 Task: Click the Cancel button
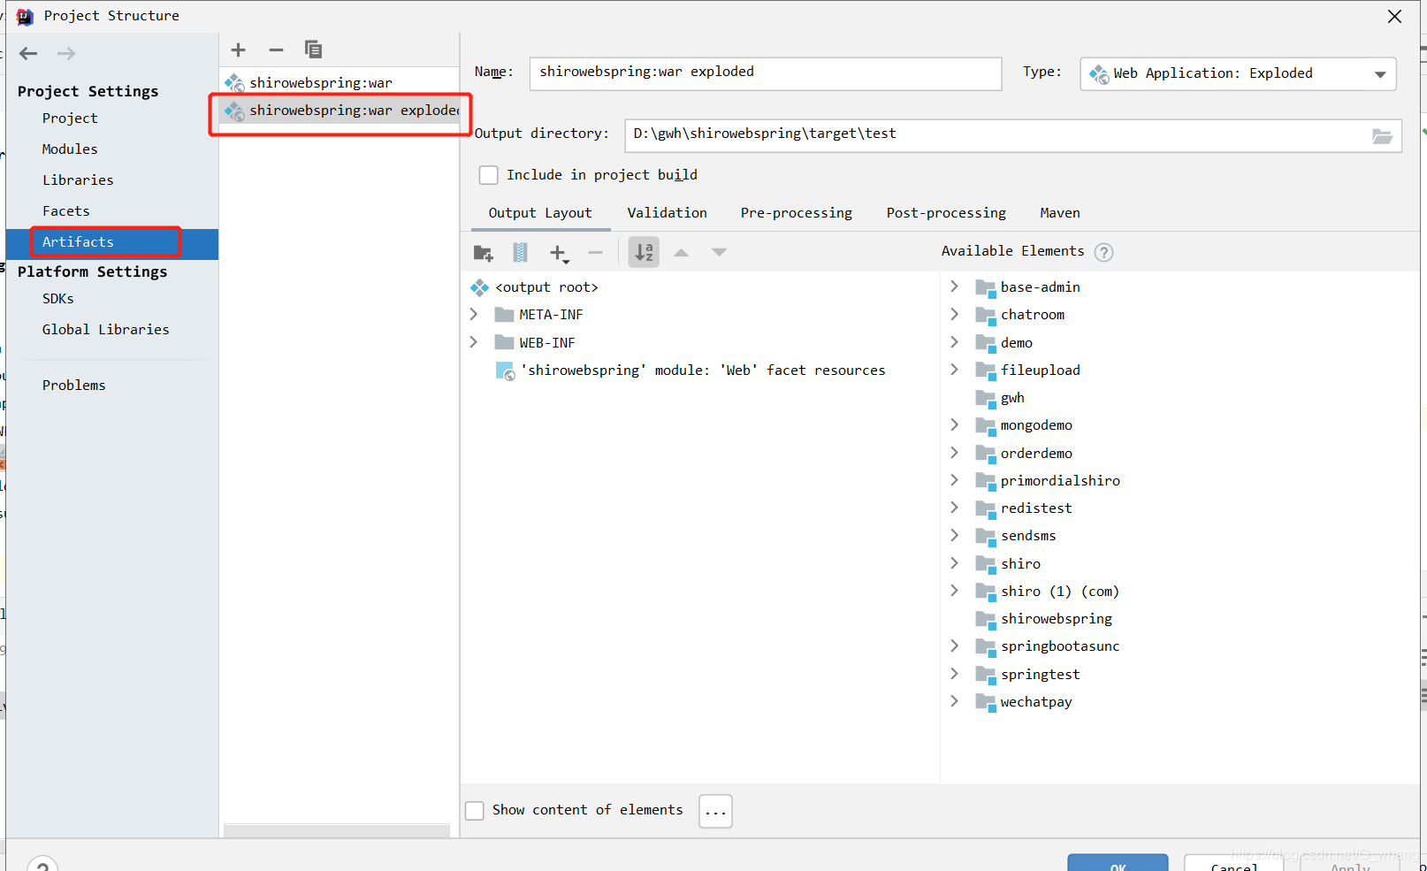[x=1234, y=864]
